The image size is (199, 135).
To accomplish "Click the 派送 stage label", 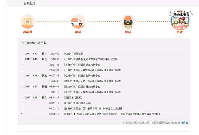I will pos(128,32).
